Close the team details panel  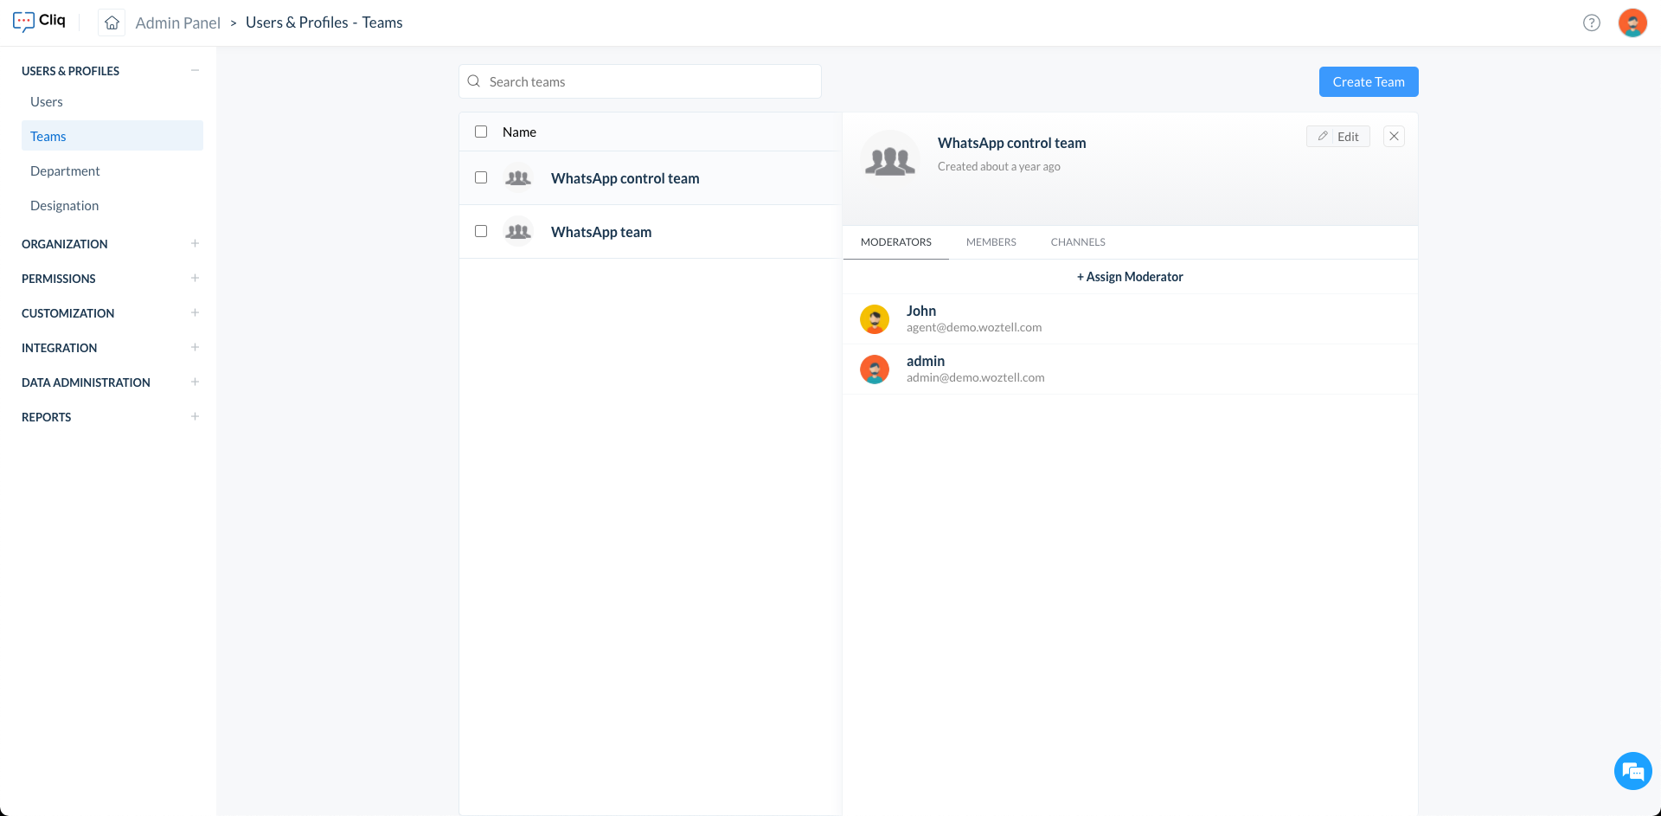[x=1394, y=136]
